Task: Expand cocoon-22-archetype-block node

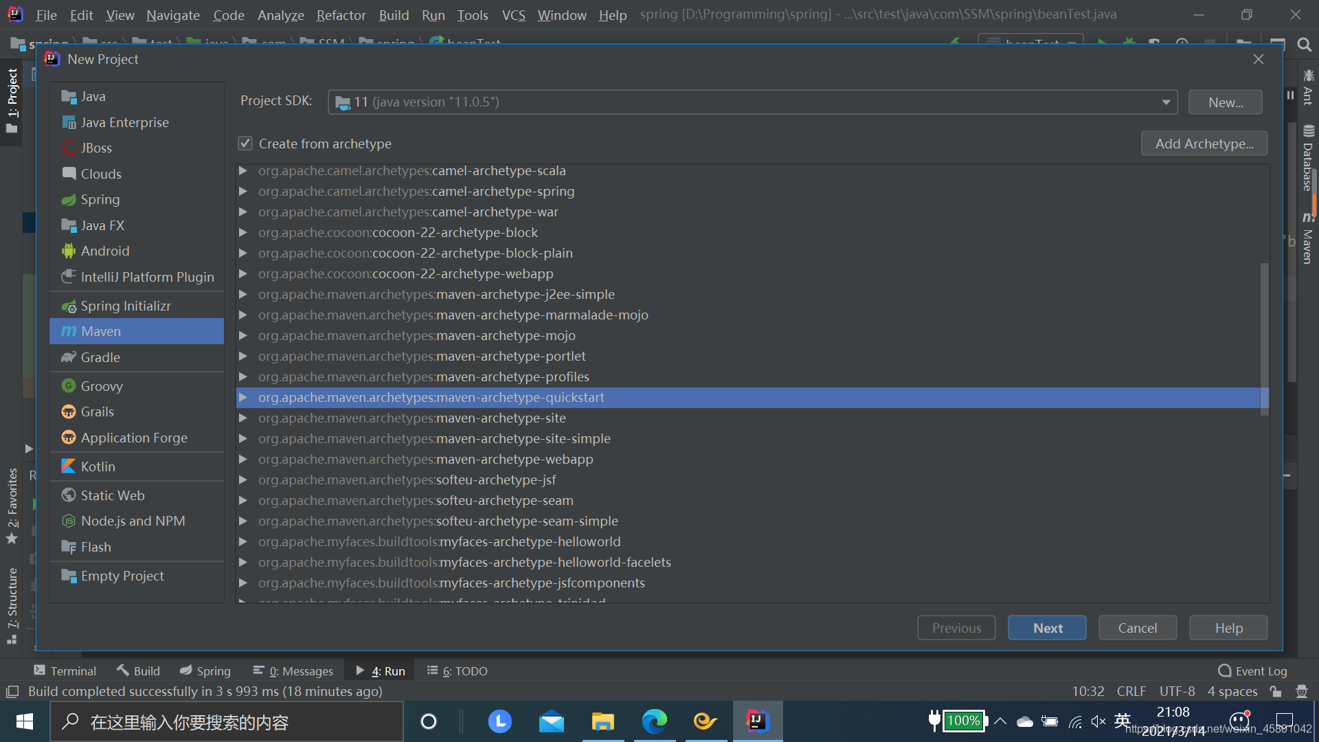Action: (x=243, y=232)
